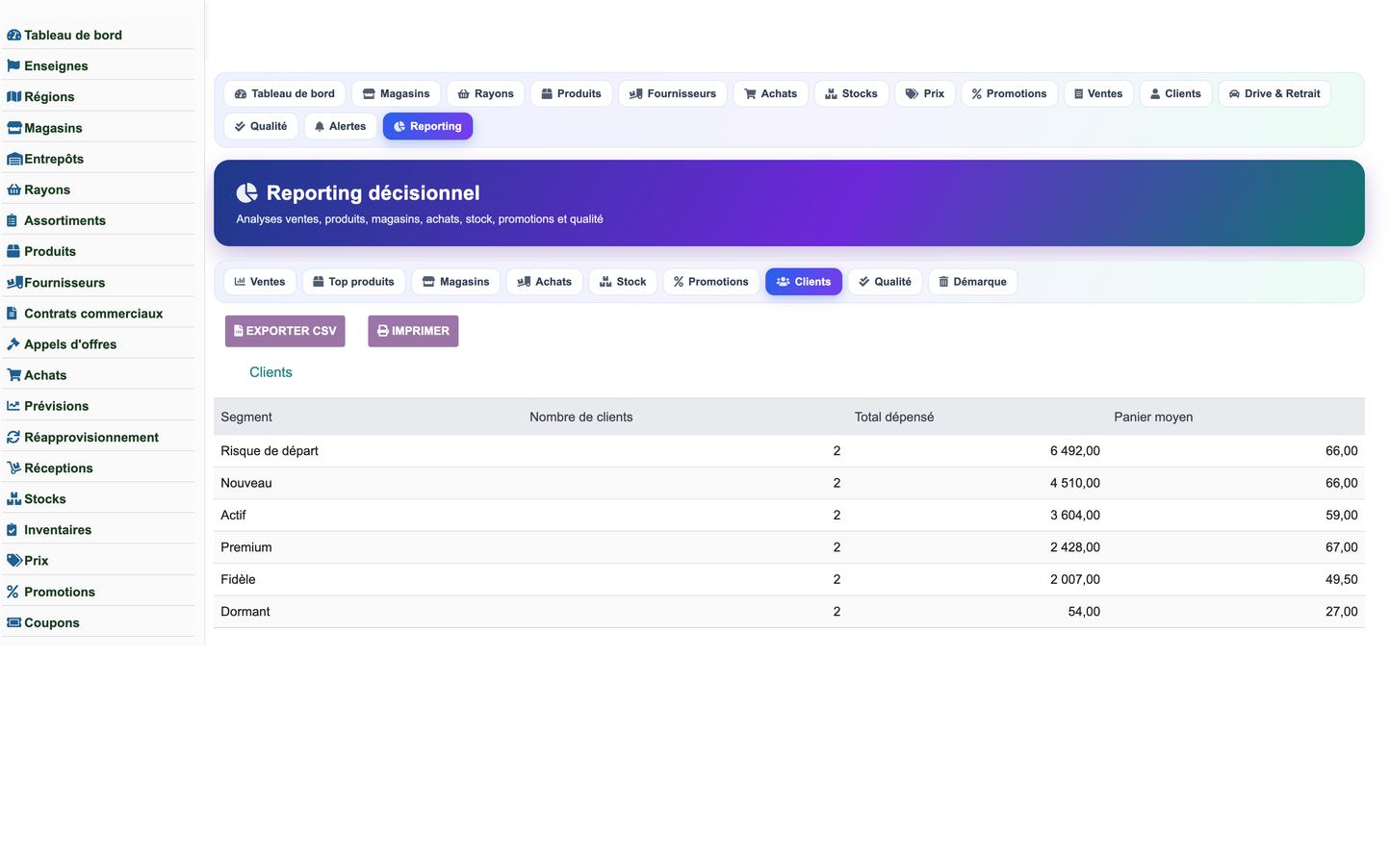
Task: Go to the Clients top navigation tab
Action: pyautogui.click(x=1176, y=94)
